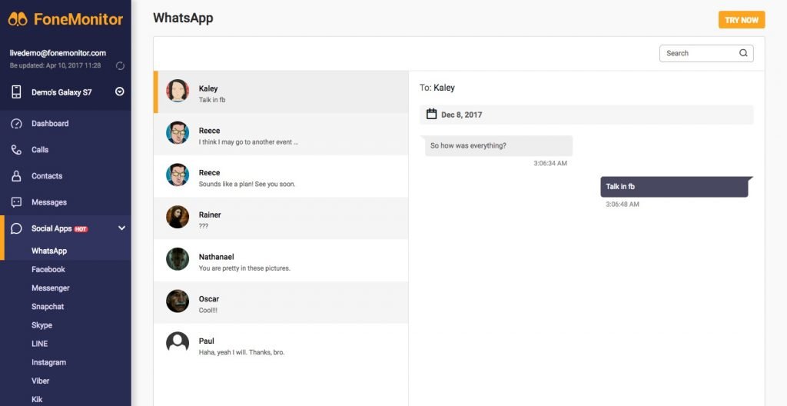The width and height of the screenshot is (787, 406).
Task: Open Kik under Social Apps
Action: (37, 400)
